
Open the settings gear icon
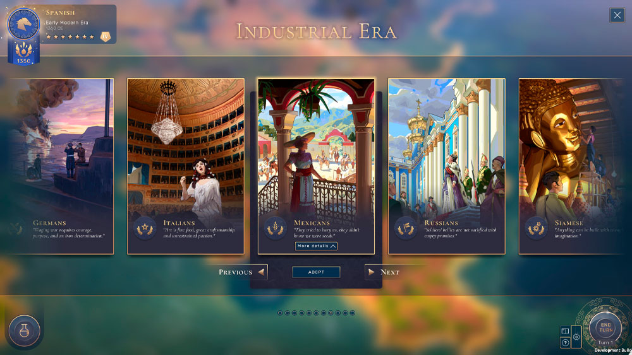[576, 337]
